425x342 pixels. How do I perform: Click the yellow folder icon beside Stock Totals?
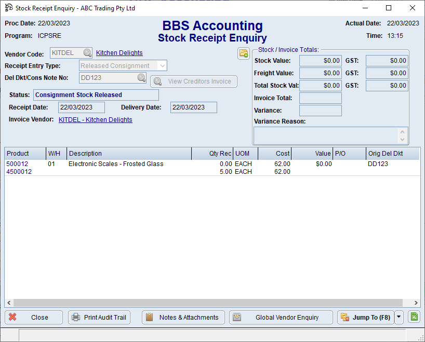243,53
